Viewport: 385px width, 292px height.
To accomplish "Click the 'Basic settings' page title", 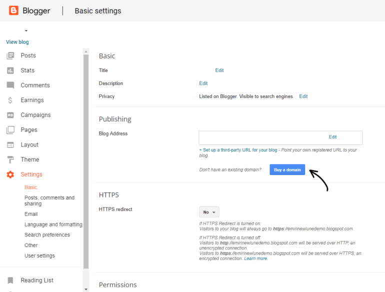I will 98,11.
